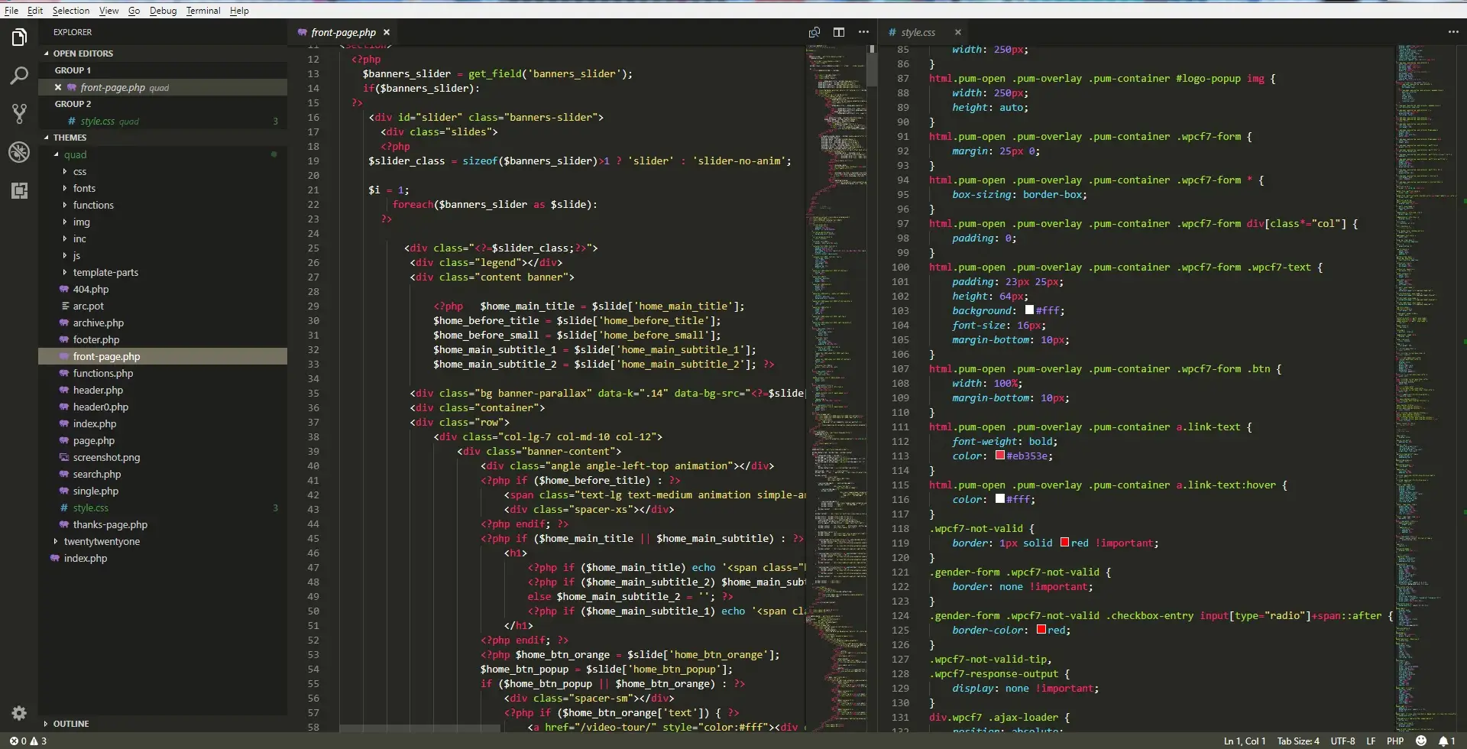Viewport: 1467px width, 749px height.
Task: Open the Extensions panel
Action: tap(19, 190)
